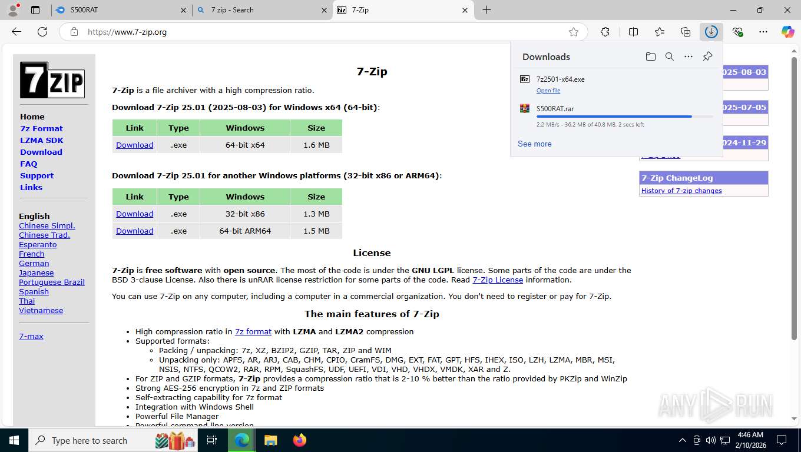Close the 7 zip - Search tab

point(324,10)
